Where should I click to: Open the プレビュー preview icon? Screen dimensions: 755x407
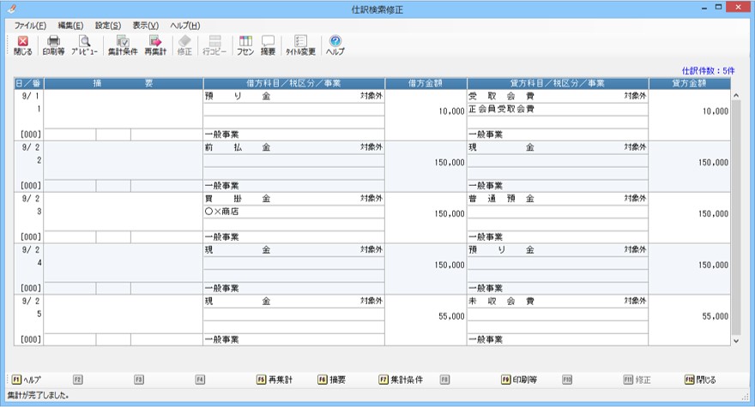click(84, 45)
